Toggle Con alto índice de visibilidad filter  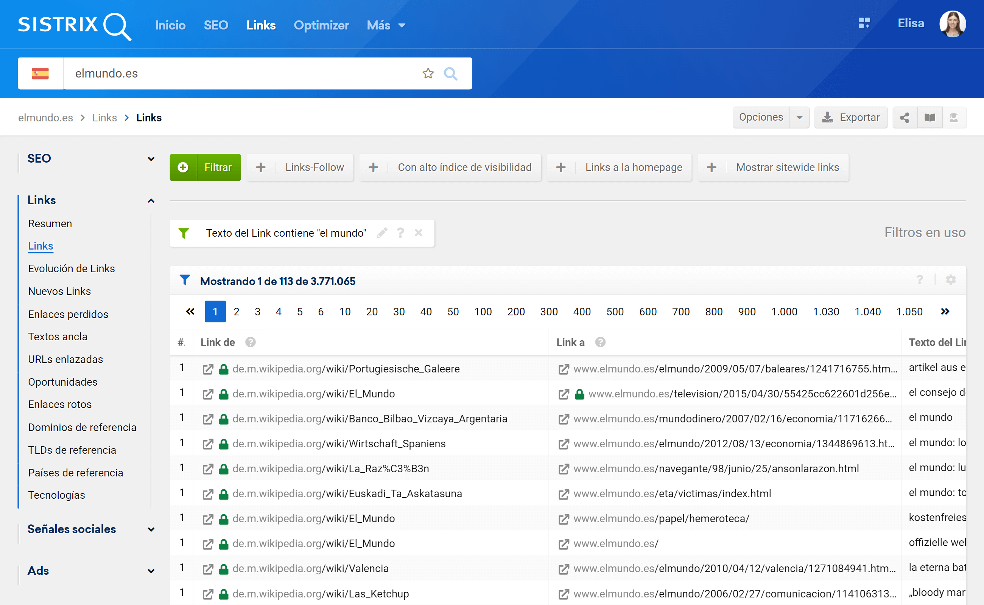[x=450, y=167]
